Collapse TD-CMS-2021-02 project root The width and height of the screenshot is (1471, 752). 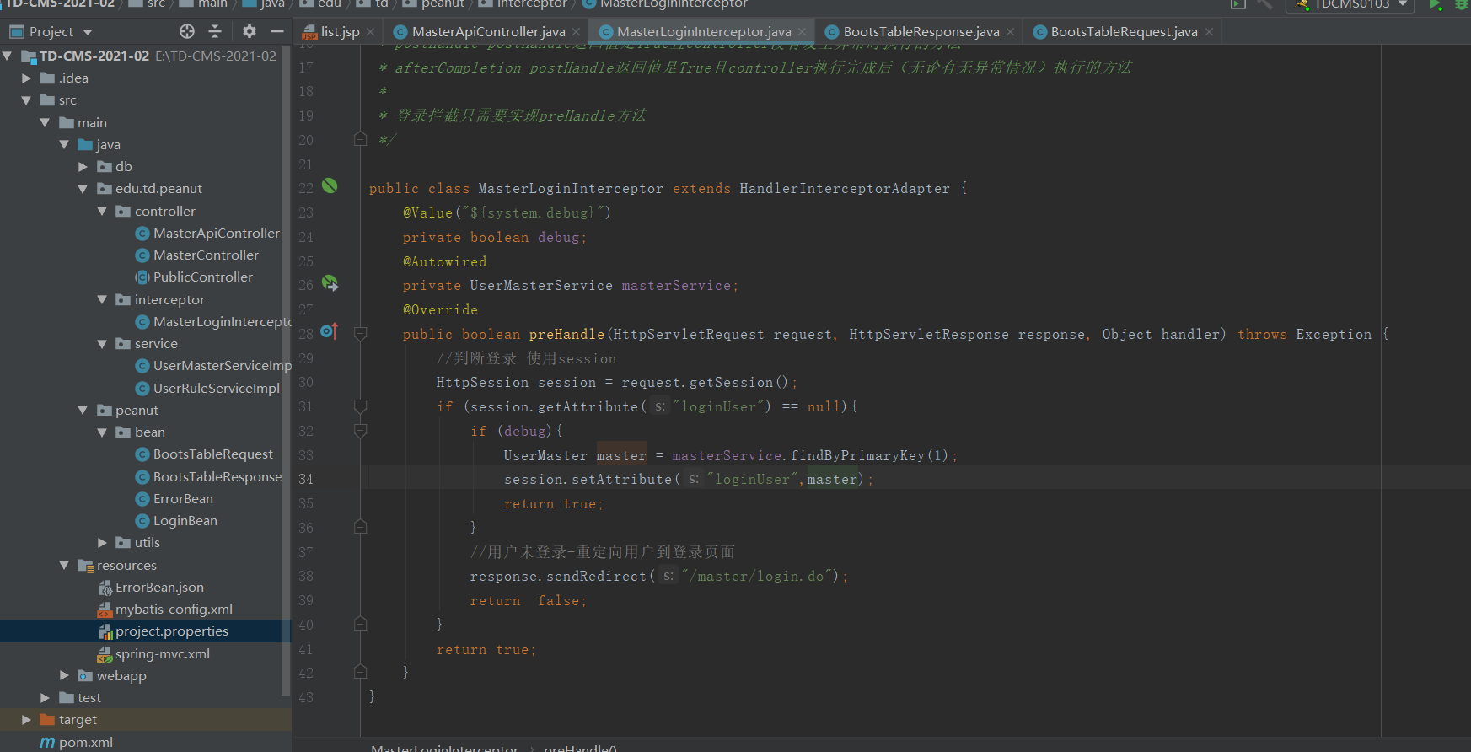[8, 56]
